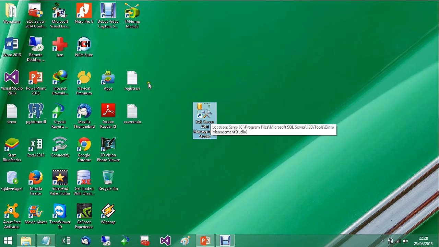Select the 3D Vision Photo Viewer icon
439x247 pixels.
coord(108,149)
